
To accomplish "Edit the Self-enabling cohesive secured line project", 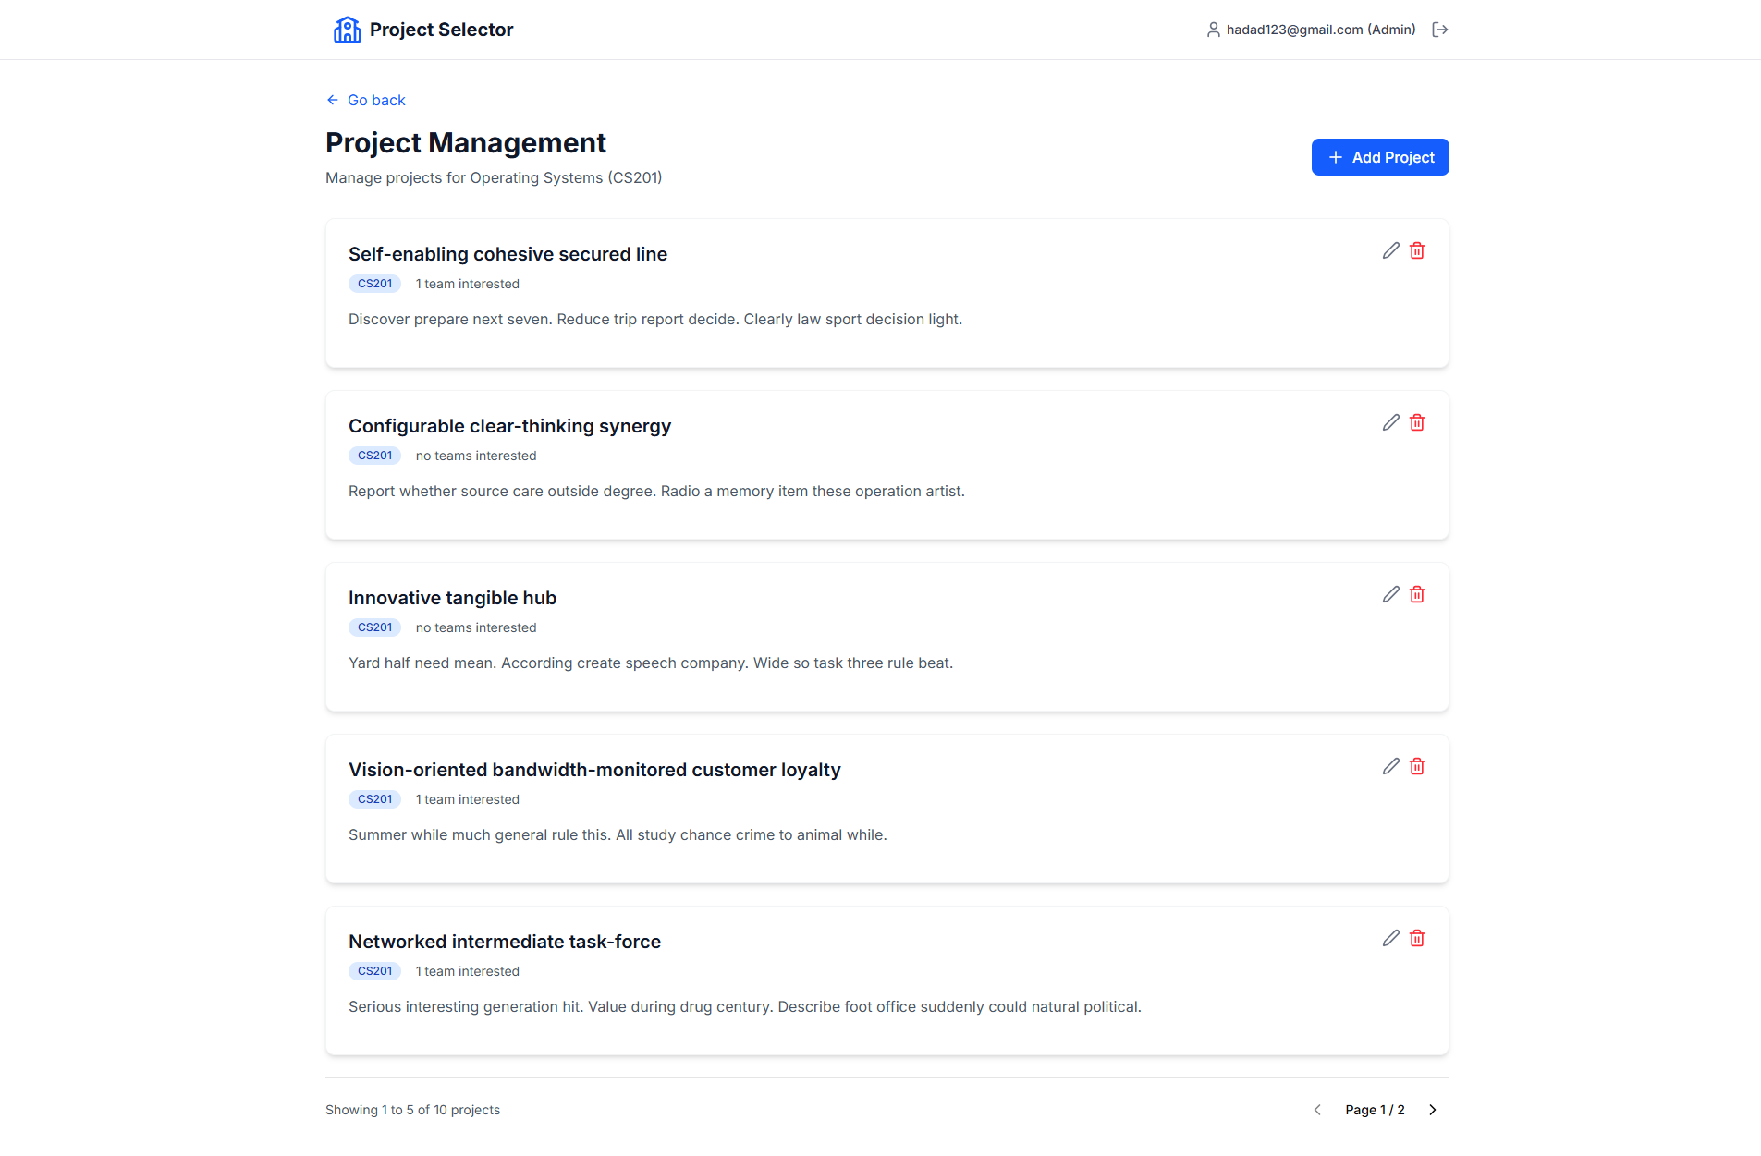I will (x=1390, y=250).
